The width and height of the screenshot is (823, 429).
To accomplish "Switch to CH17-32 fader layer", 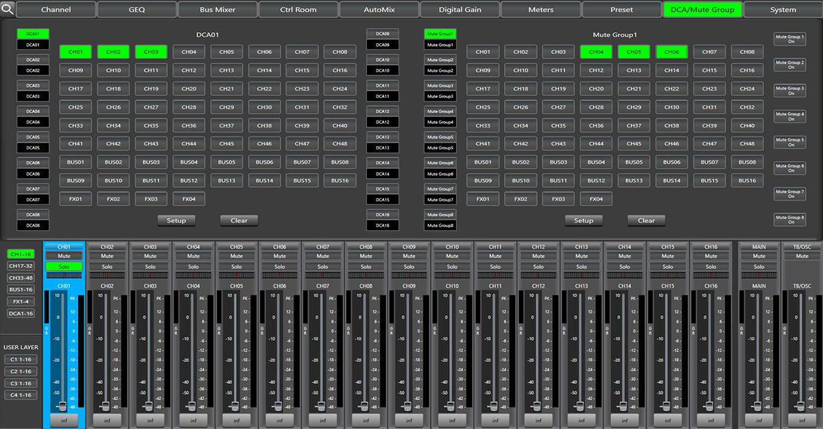I will tap(21, 266).
